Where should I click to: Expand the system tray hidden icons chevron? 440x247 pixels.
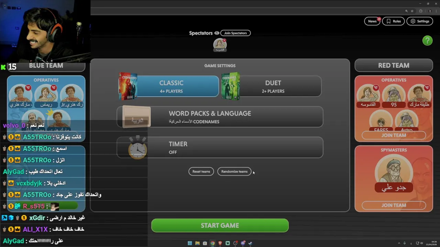(399, 243)
